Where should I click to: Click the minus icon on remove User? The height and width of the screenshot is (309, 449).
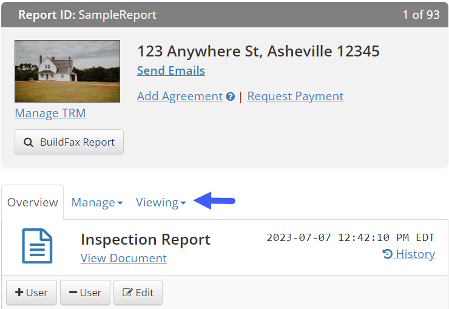coord(73,293)
